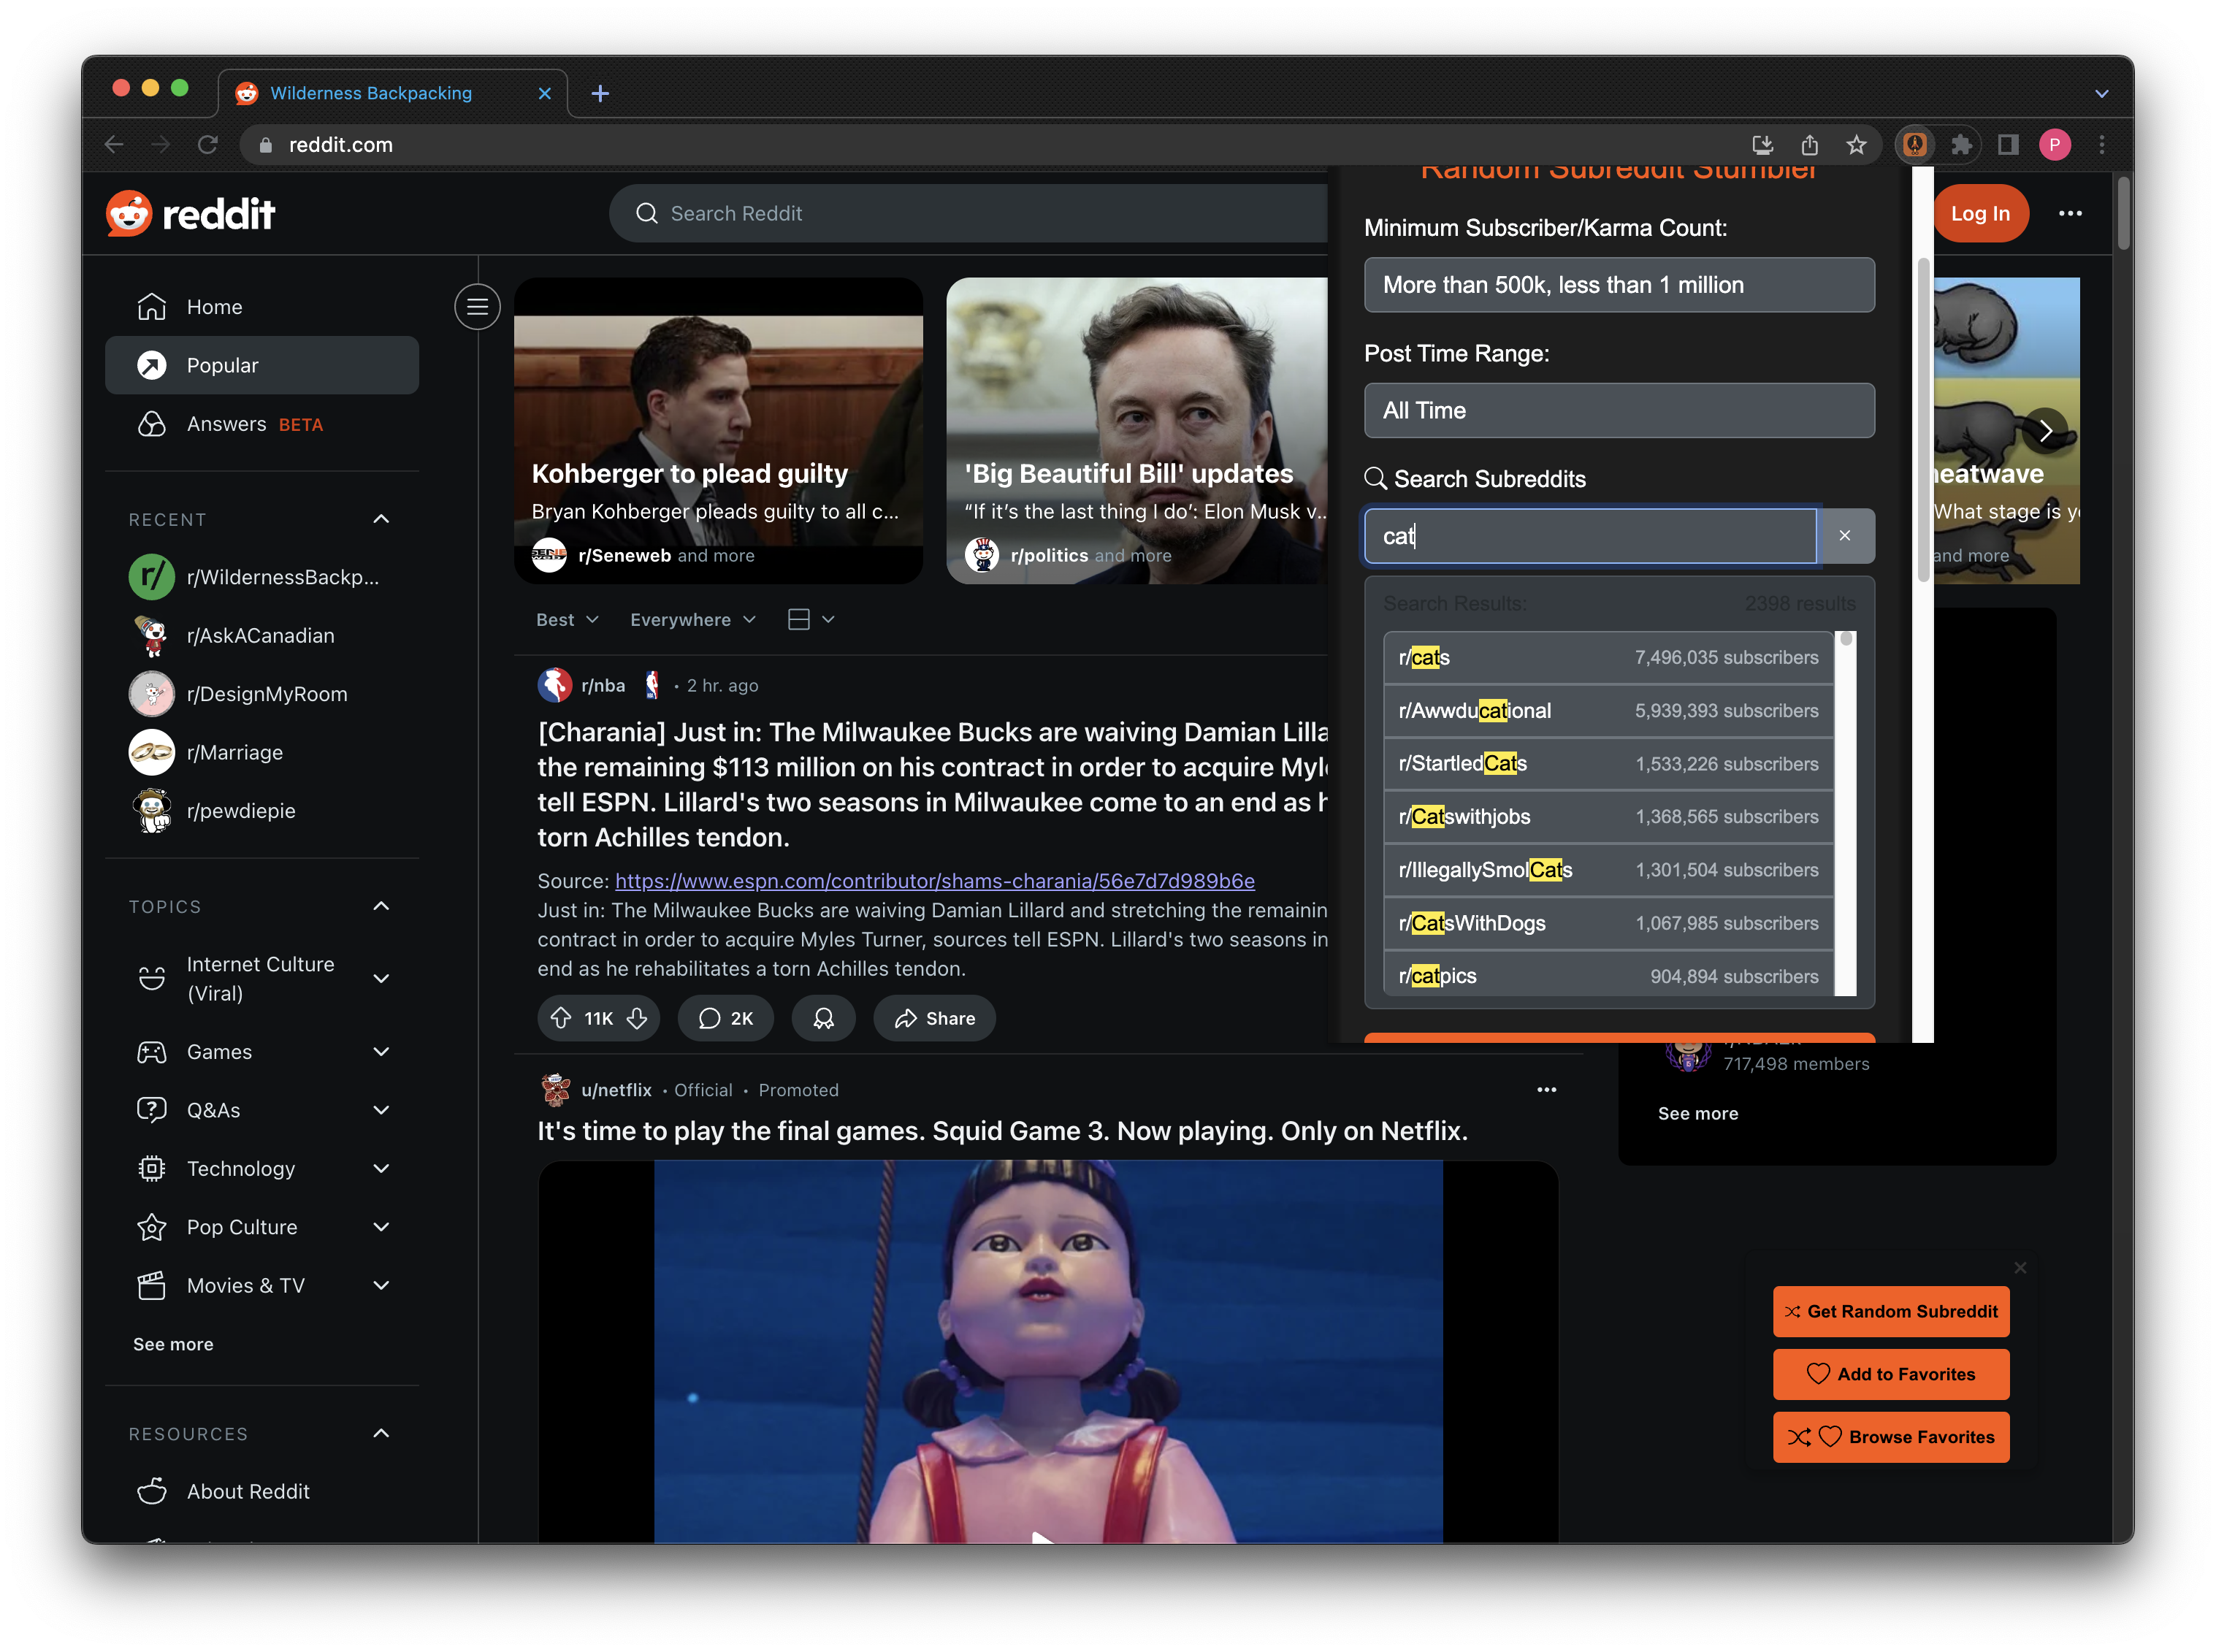
Task: Select r/cats search result
Action: (1608, 657)
